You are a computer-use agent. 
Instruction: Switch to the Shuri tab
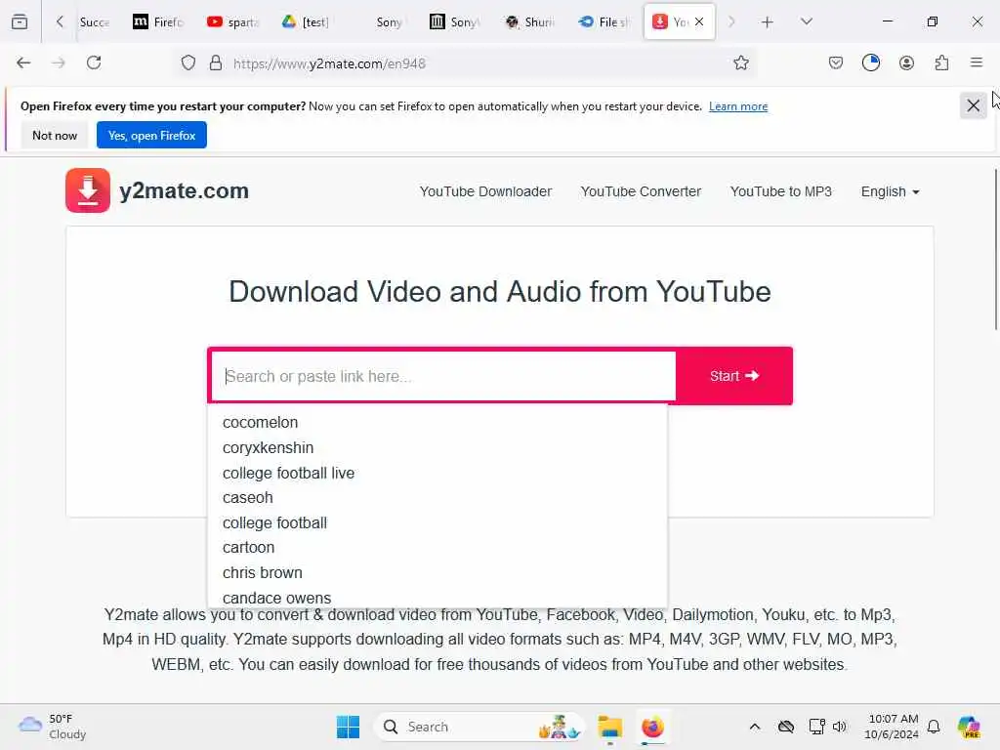529,22
